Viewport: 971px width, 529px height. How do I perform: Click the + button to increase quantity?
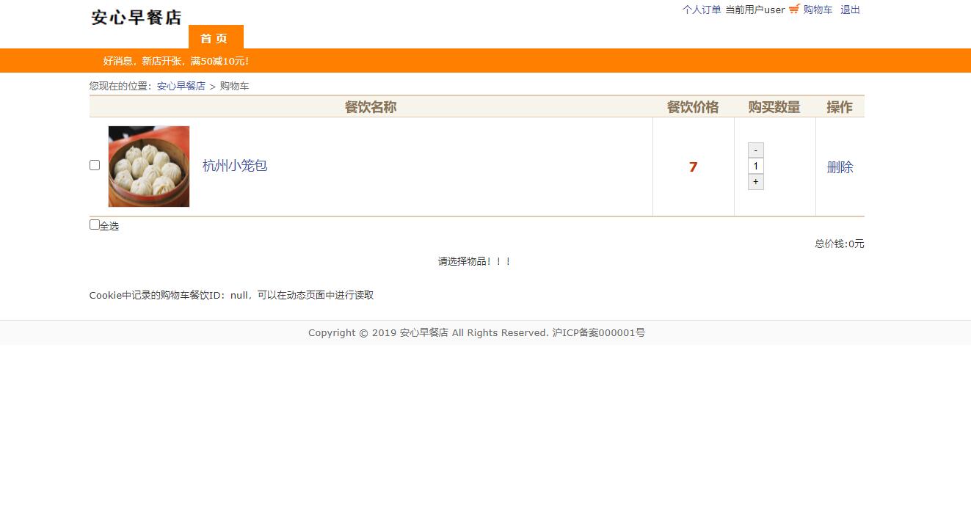(x=755, y=181)
